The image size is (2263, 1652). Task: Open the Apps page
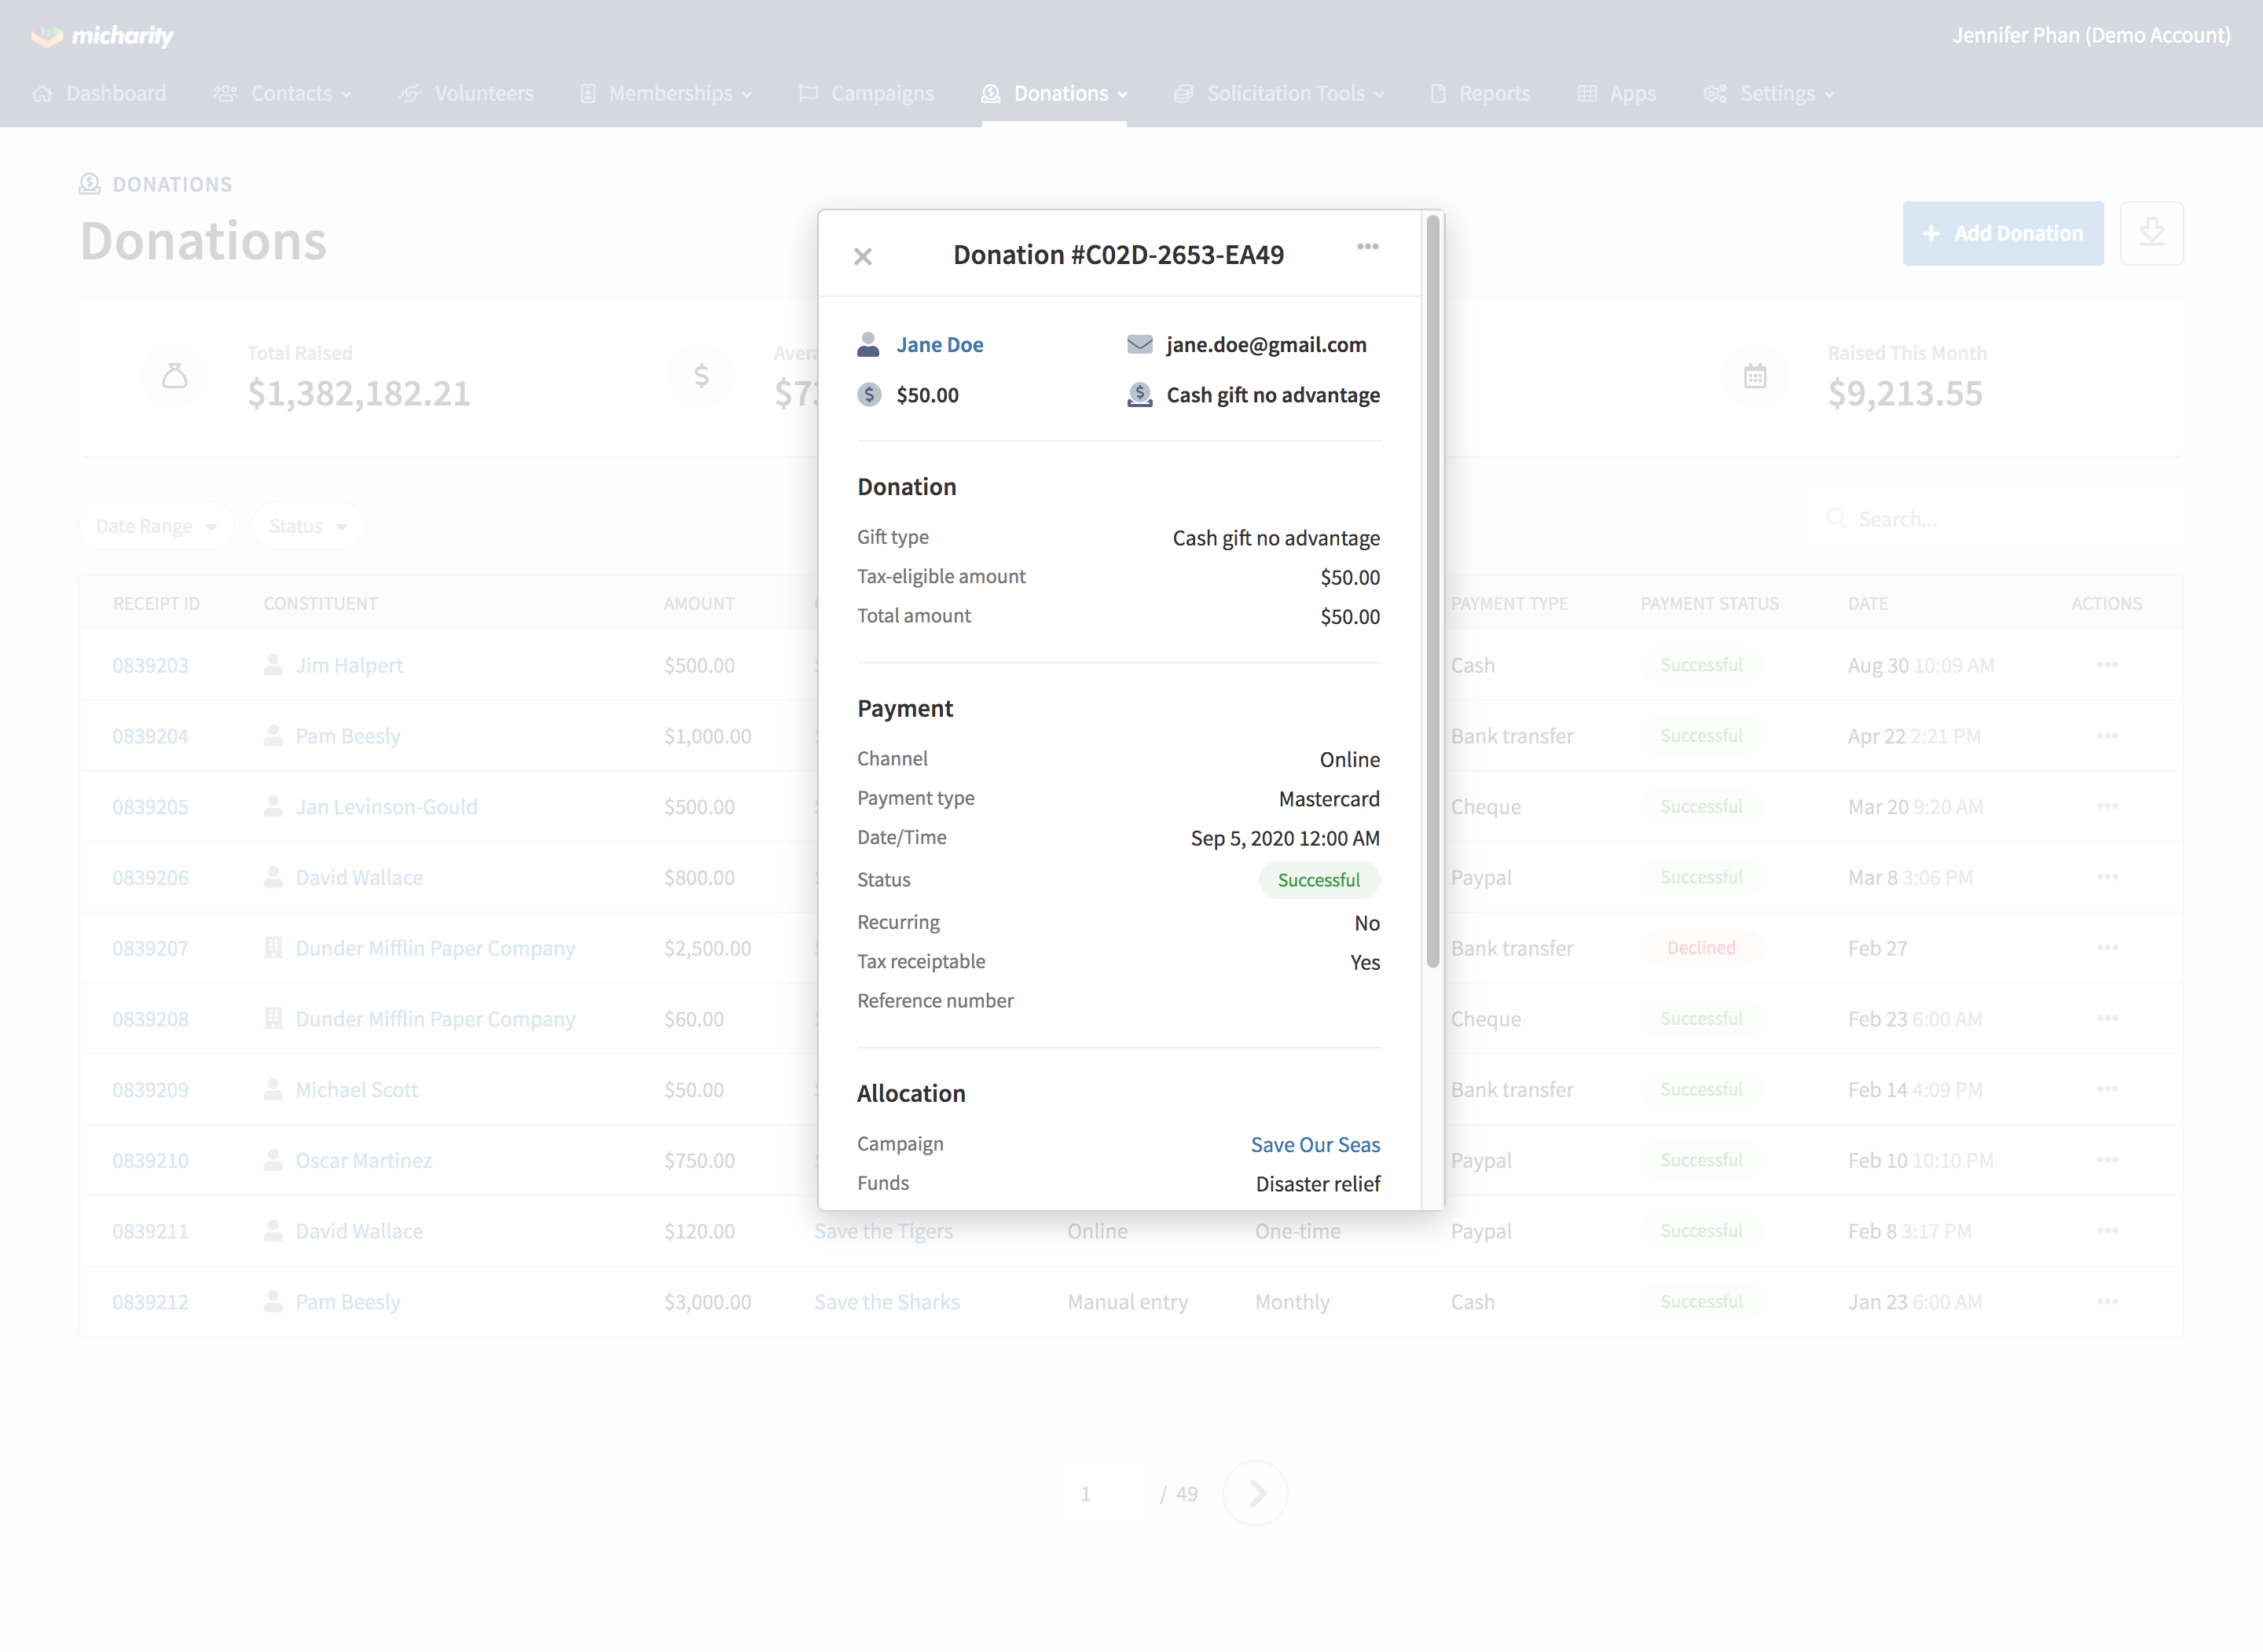(1616, 94)
